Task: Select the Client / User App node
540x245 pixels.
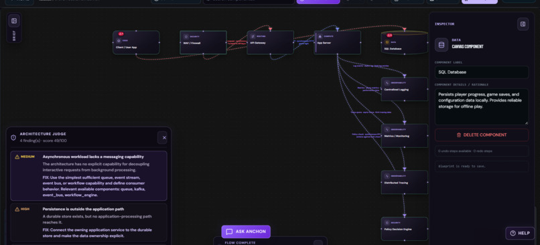Action: coord(136,42)
